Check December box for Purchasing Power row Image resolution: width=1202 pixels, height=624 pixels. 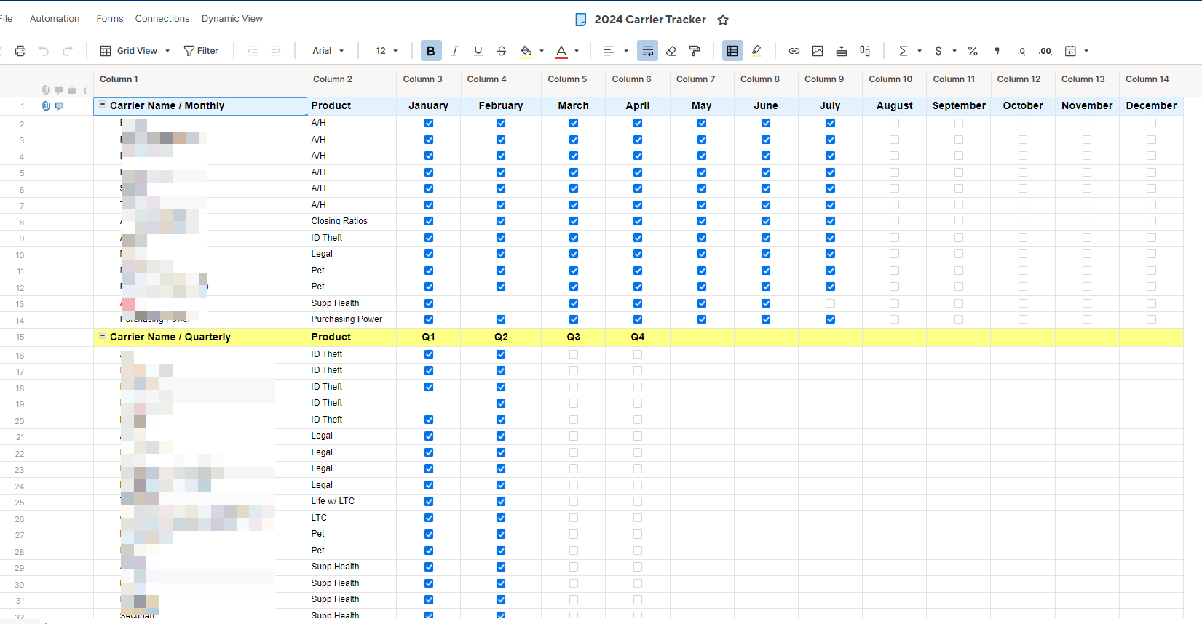1151,319
